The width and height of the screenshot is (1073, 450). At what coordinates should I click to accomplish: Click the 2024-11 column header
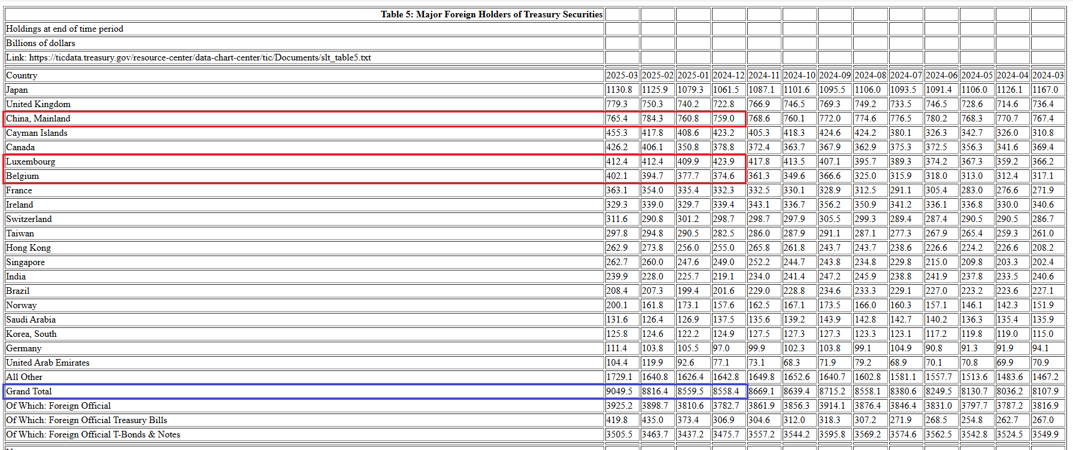[x=764, y=75]
